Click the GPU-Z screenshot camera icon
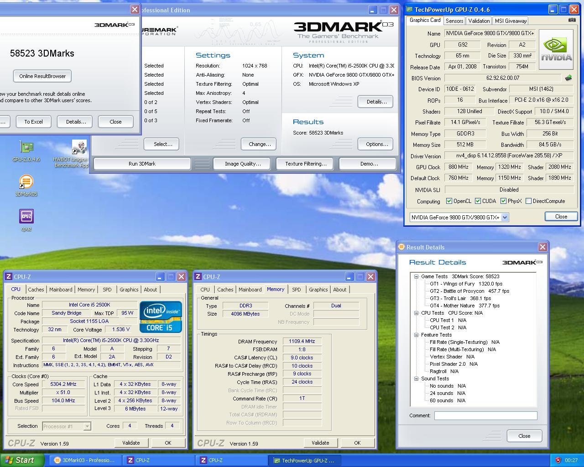584x467 pixels. pos(572,20)
